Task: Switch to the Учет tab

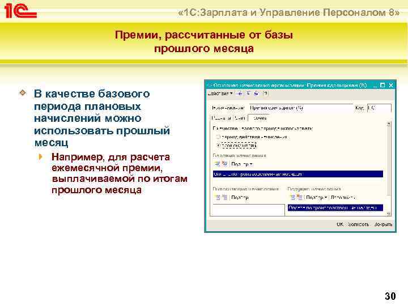Action: click(240, 118)
